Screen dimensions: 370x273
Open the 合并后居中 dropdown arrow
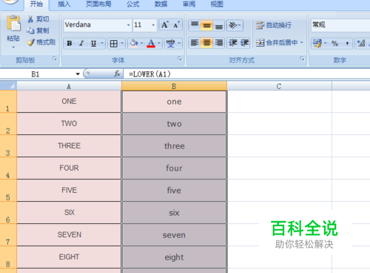302,42
